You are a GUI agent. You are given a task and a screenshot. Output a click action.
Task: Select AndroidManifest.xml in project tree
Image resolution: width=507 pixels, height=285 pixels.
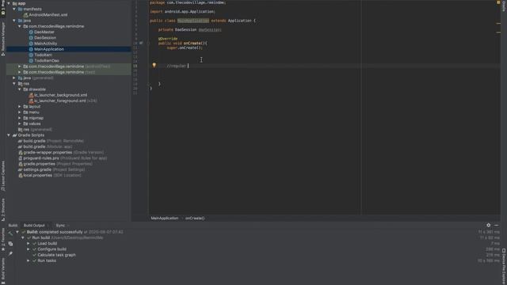pyautogui.click(x=48, y=15)
